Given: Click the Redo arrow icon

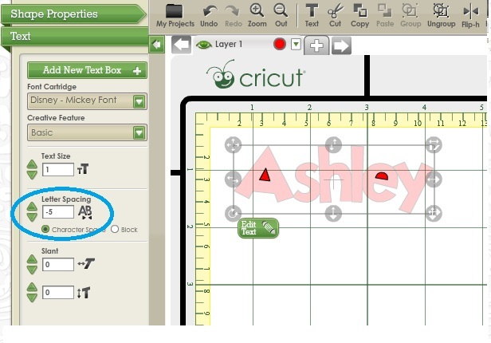Looking at the screenshot, I should [234, 15].
